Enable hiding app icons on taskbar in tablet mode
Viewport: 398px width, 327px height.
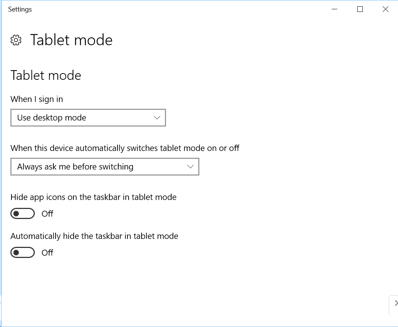23,213
